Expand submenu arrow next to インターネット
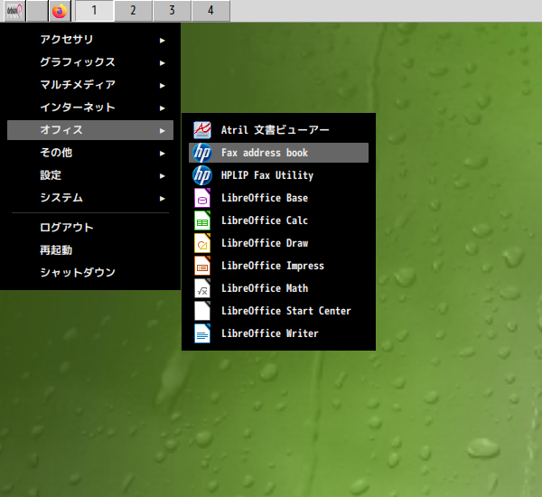542x497 pixels. (x=162, y=108)
